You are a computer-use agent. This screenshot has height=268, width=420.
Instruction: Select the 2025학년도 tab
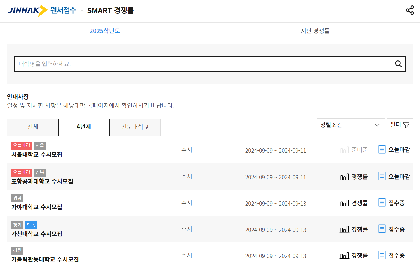tap(105, 31)
